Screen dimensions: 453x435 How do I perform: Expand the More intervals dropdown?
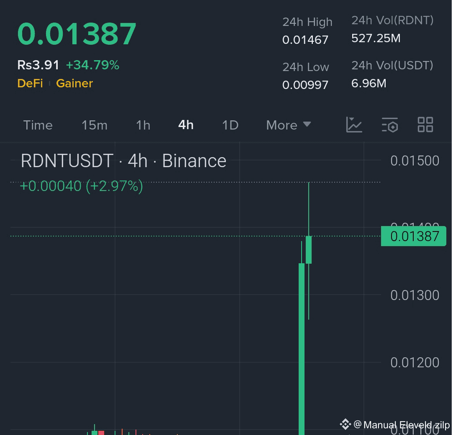coord(288,125)
